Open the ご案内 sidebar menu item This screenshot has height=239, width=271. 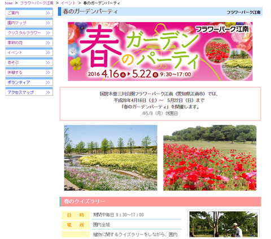(29, 12)
